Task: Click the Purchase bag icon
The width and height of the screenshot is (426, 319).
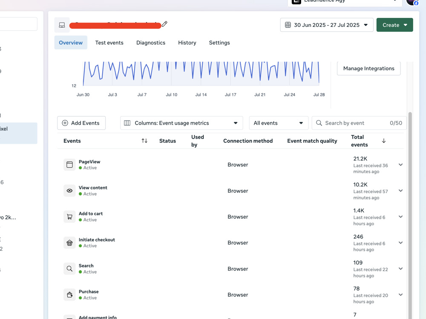Action: coord(69,295)
